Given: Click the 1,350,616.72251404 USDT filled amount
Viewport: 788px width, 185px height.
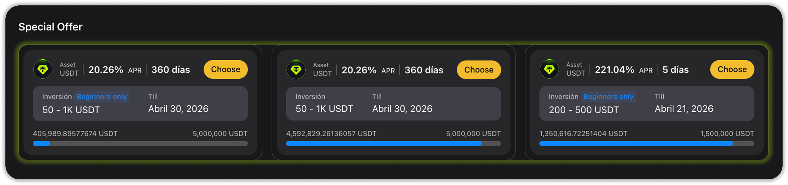Looking at the screenshot, I should pos(583,134).
